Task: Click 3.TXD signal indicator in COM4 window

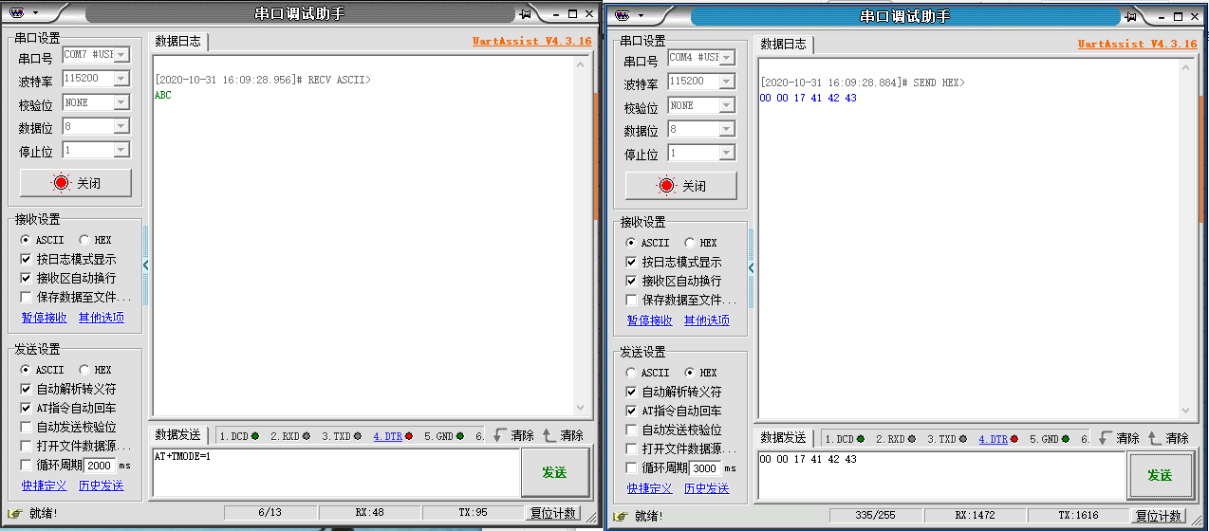Action: click(947, 439)
